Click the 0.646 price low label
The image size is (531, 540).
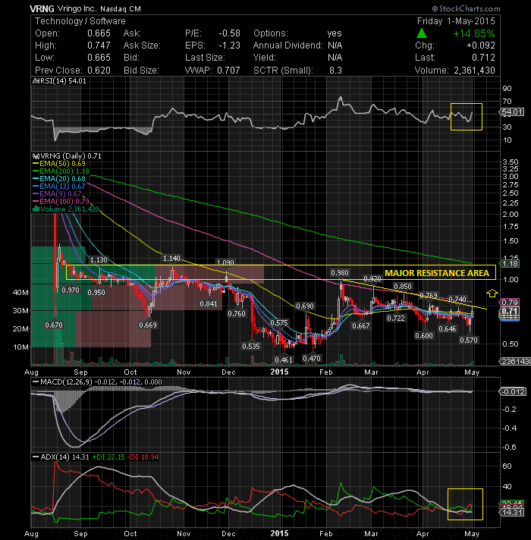coord(448,329)
